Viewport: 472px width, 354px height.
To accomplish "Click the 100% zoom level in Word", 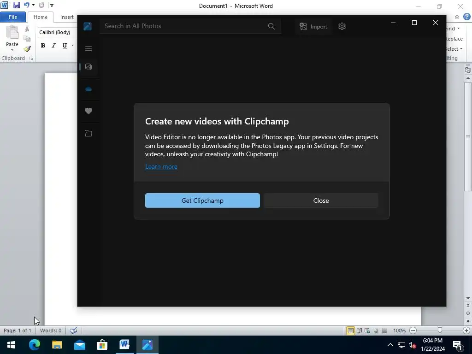I will point(400,330).
